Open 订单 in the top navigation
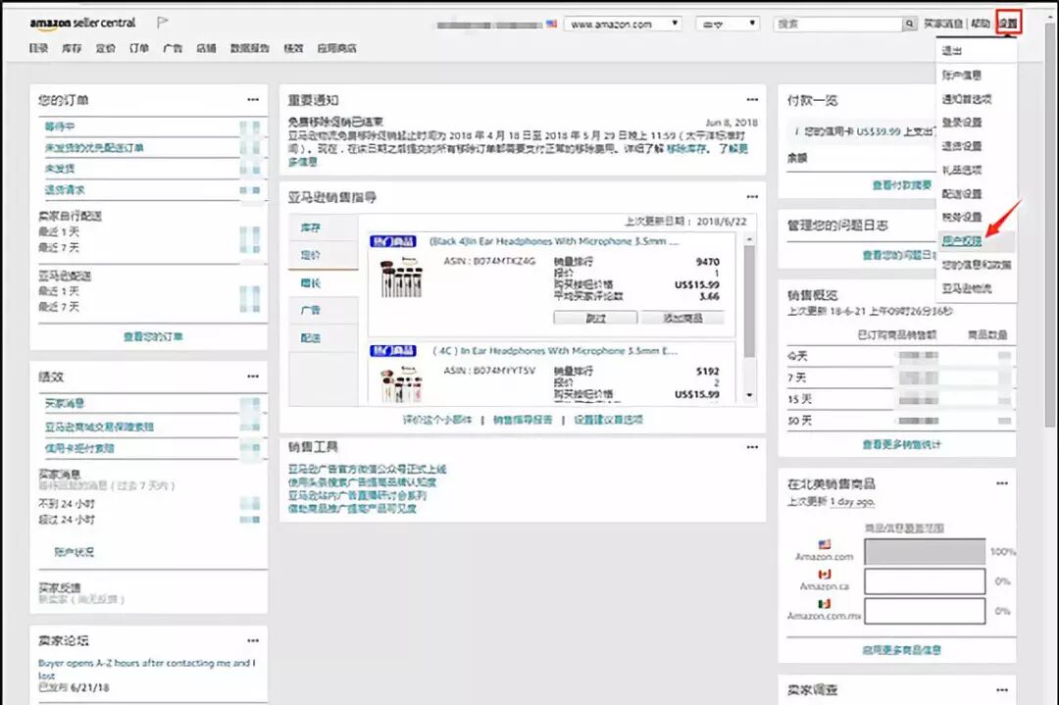 click(x=138, y=48)
